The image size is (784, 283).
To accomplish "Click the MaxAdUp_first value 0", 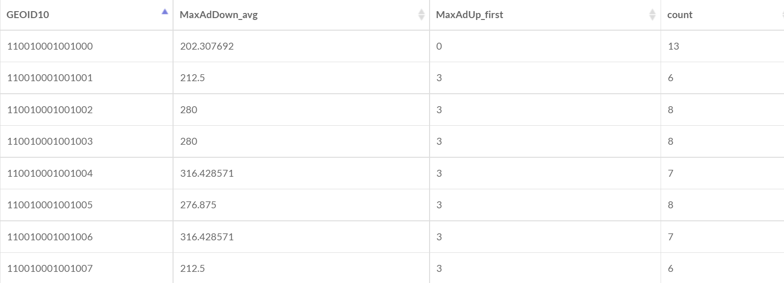I will click(x=439, y=46).
